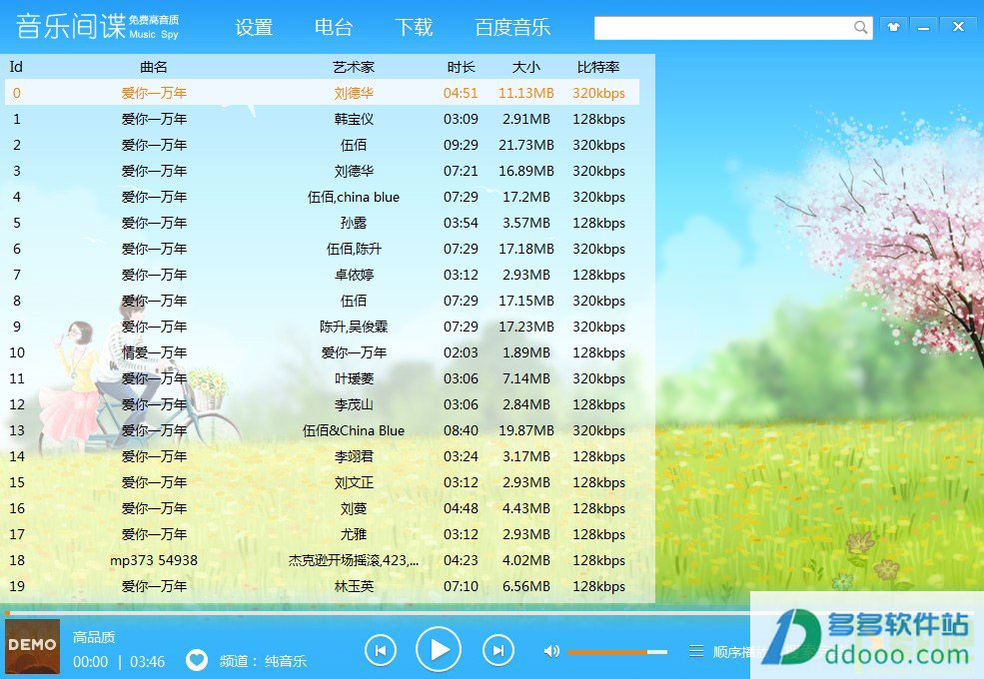Click the search magnifier icon

point(860,27)
